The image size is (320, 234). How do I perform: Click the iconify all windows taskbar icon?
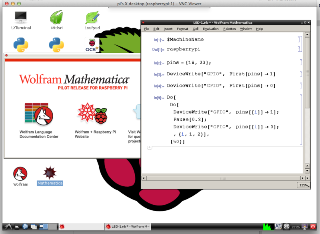(34, 227)
